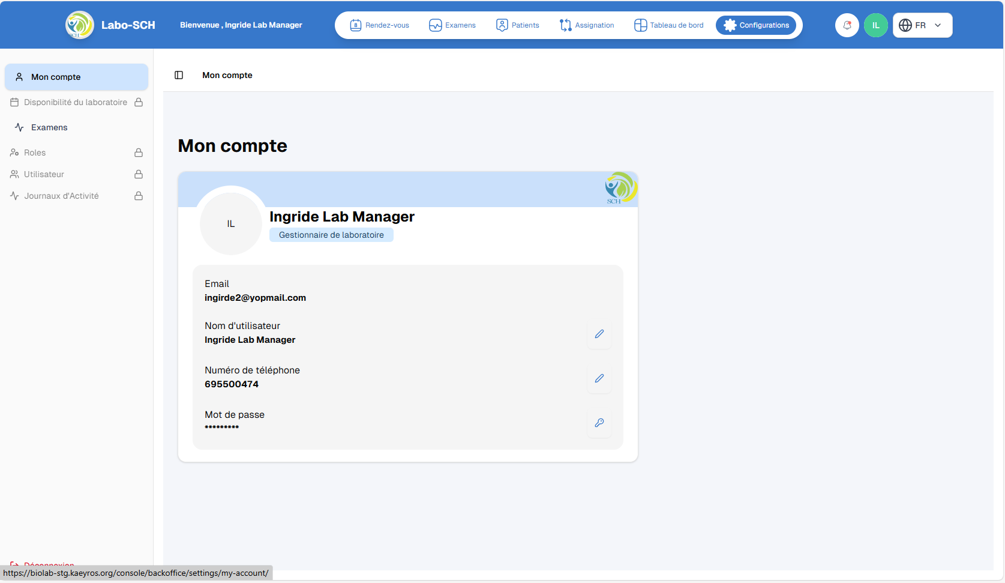Click the green IL user avatar
Viewport: 1005px width, 583px height.
pos(875,25)
